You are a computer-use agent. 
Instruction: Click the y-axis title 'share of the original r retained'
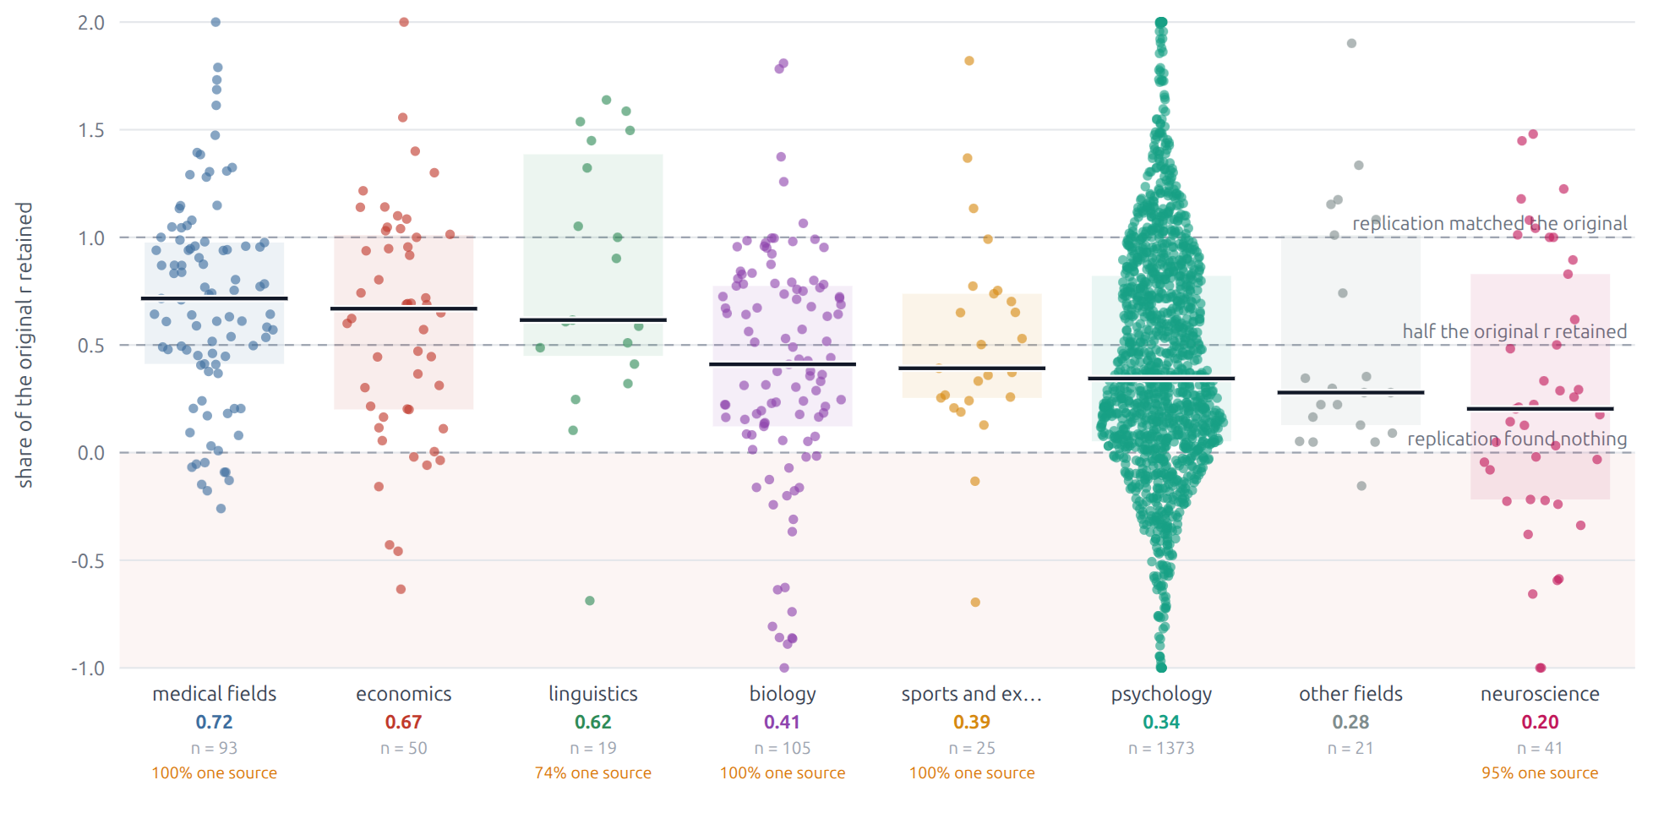pyautogui.click(x=25, y=345)
